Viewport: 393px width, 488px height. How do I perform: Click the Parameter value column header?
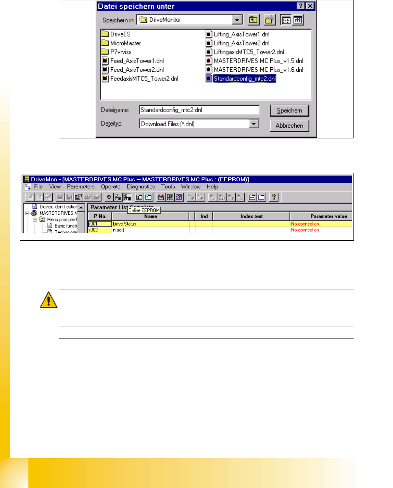click(321, 216)
